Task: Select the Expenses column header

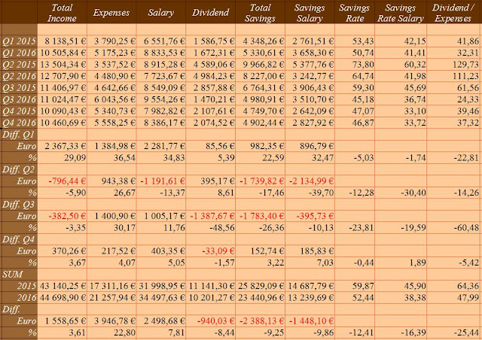Action: (x=111, y=13)
